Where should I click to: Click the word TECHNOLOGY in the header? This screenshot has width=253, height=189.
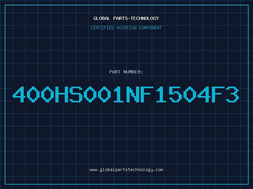click(x=145, y=18)
